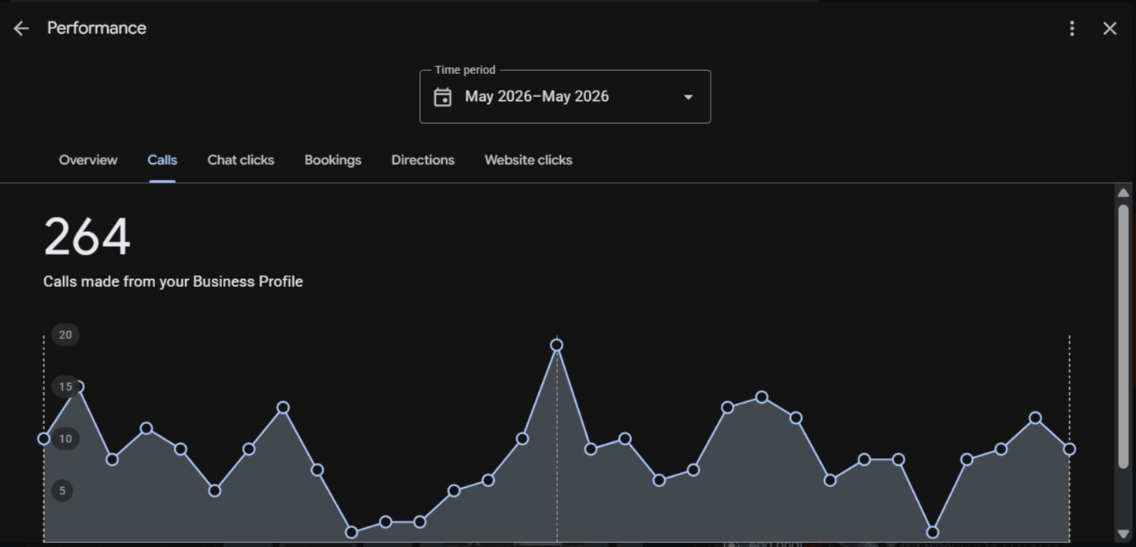This screenshot has height=547, width=1136.
Task: Click the 264 total calls number
Action: click(x=87, y=237)
